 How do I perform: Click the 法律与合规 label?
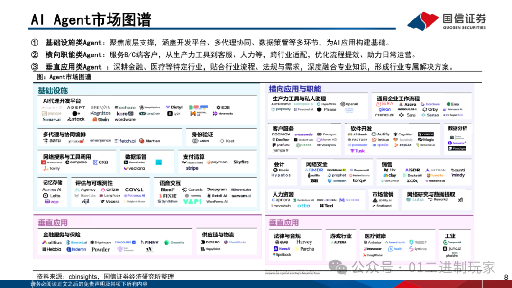click(287, 236)
